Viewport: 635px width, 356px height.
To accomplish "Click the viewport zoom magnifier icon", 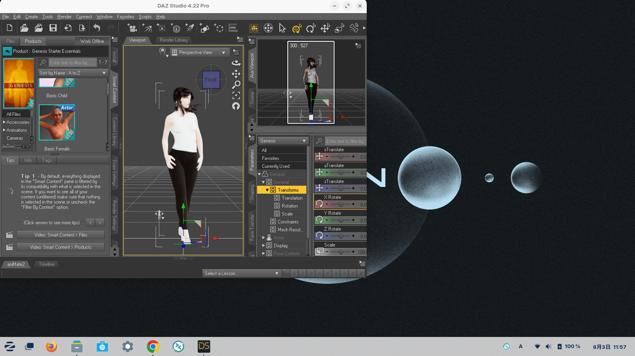I will [236, 84].
